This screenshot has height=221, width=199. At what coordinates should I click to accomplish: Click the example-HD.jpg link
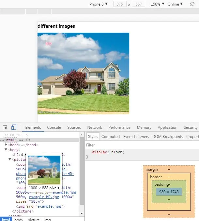pyautogui.click(x=44, y=197)
